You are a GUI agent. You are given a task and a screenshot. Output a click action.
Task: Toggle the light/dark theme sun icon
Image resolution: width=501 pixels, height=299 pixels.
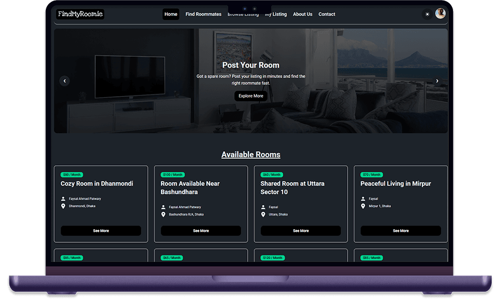427,14
